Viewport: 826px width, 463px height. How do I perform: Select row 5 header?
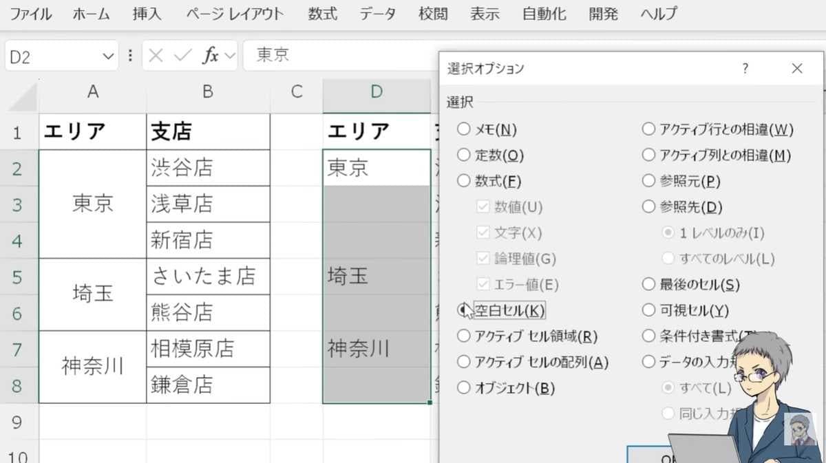19,277
